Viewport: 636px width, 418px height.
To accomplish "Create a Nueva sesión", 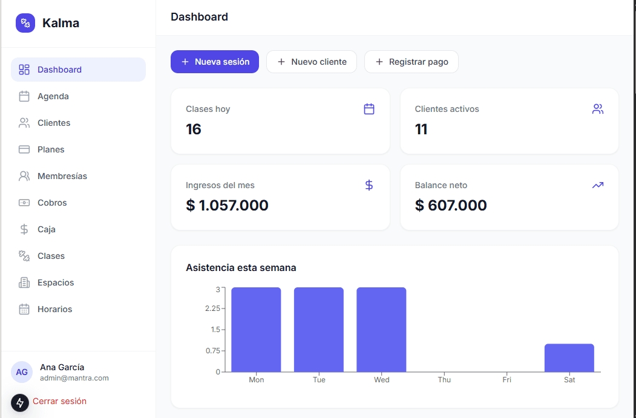I will pos(215,62).
